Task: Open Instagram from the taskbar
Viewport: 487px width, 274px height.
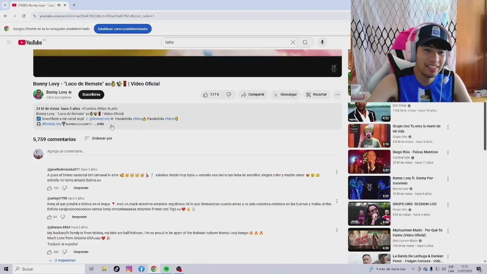Action: click(129, 269)
